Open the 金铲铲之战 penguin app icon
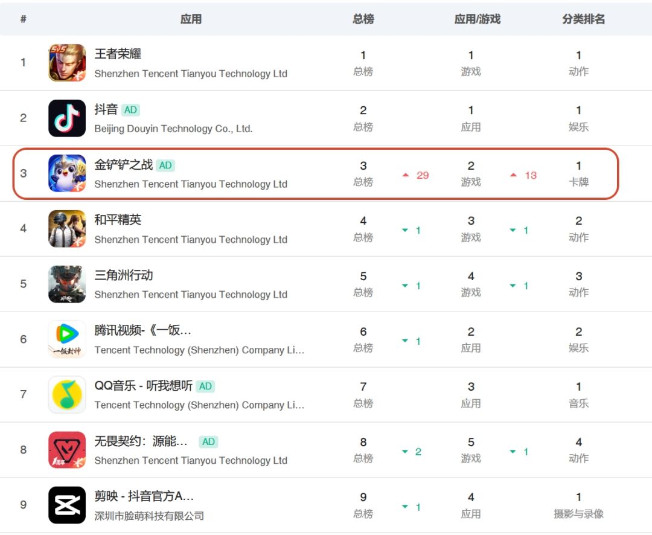The image size is (652, 535). pyautogui.click(x=67, y=173)
